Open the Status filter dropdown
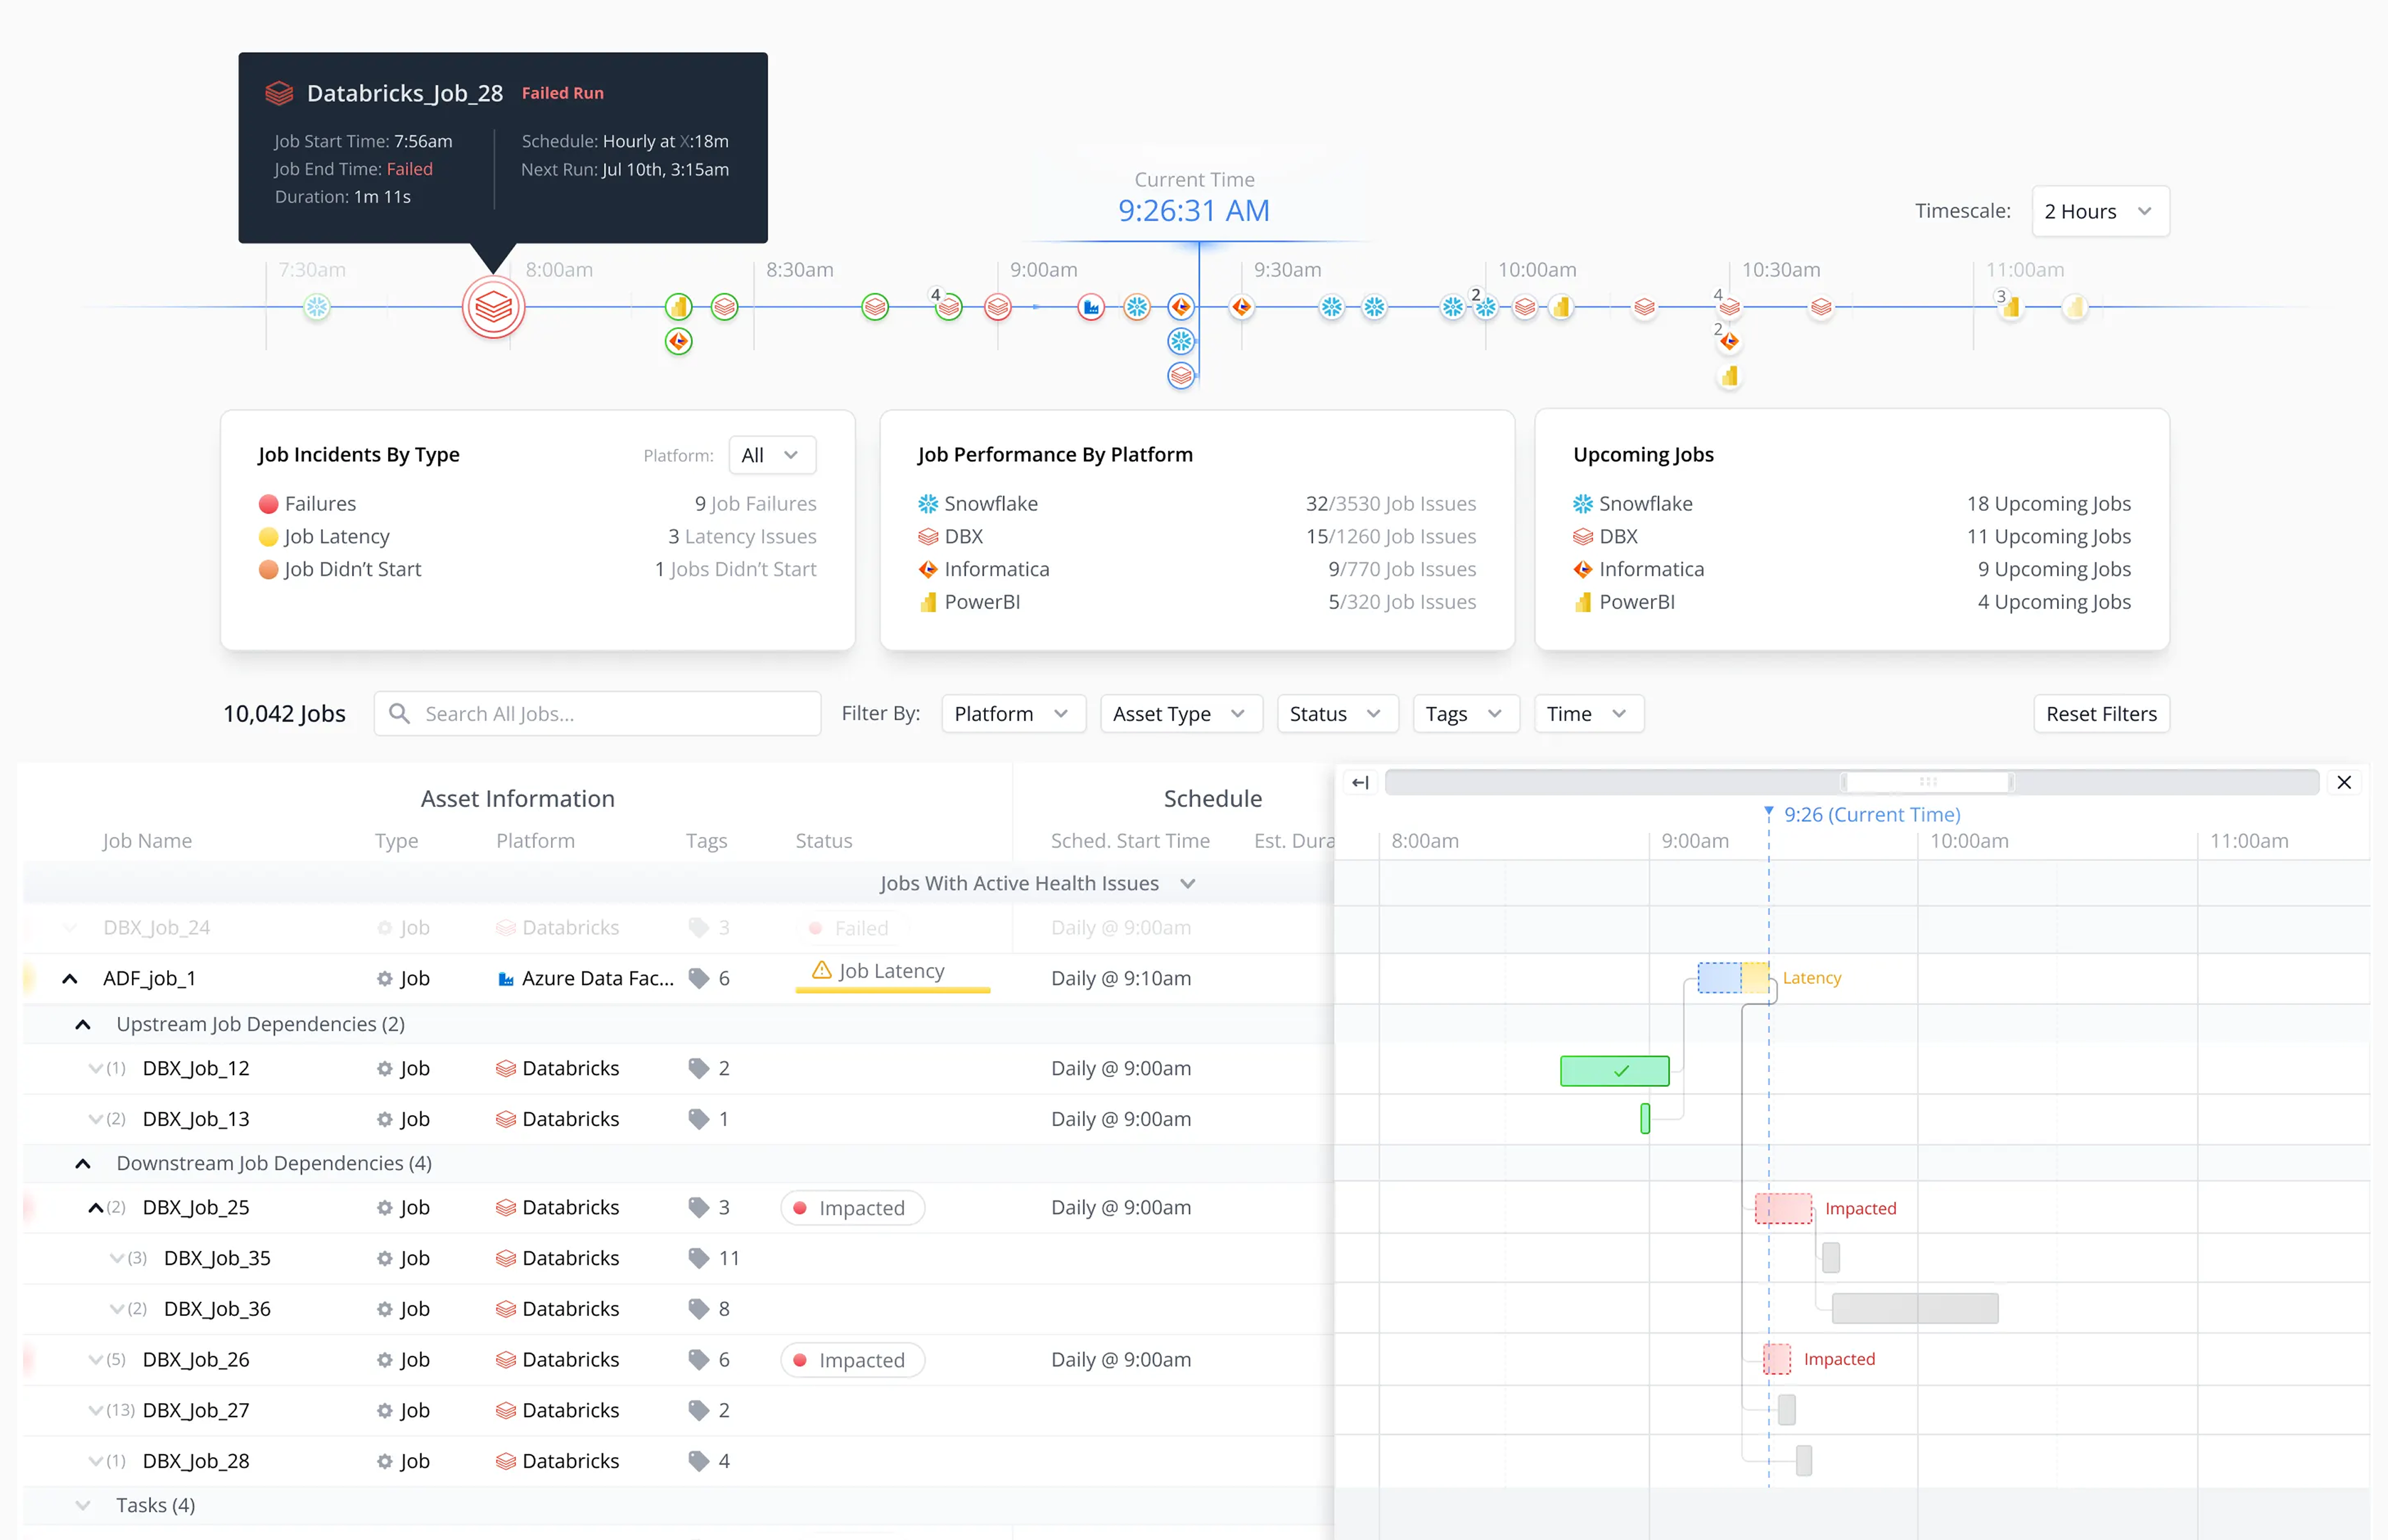This screenshot has width=2388, height=1540. point(1336,714)
